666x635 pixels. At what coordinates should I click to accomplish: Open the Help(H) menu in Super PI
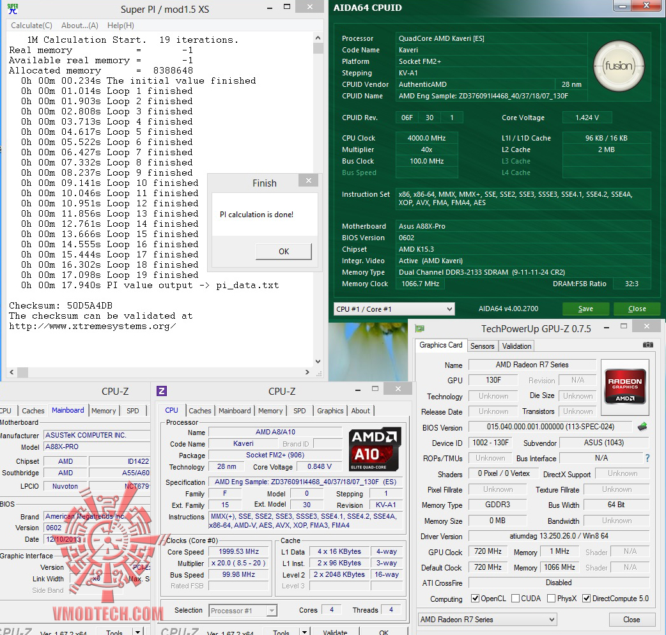[x=121, y=26]
